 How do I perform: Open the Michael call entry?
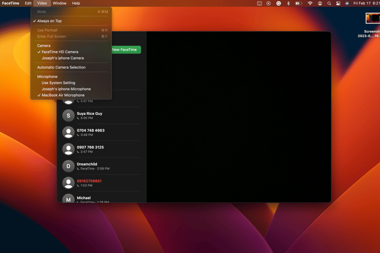pos(102,197)
